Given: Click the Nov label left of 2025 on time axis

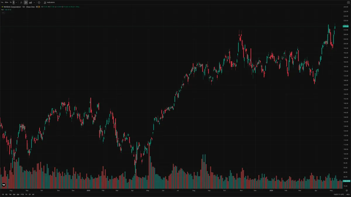Looking at the screenshot, I should [58, 190].
